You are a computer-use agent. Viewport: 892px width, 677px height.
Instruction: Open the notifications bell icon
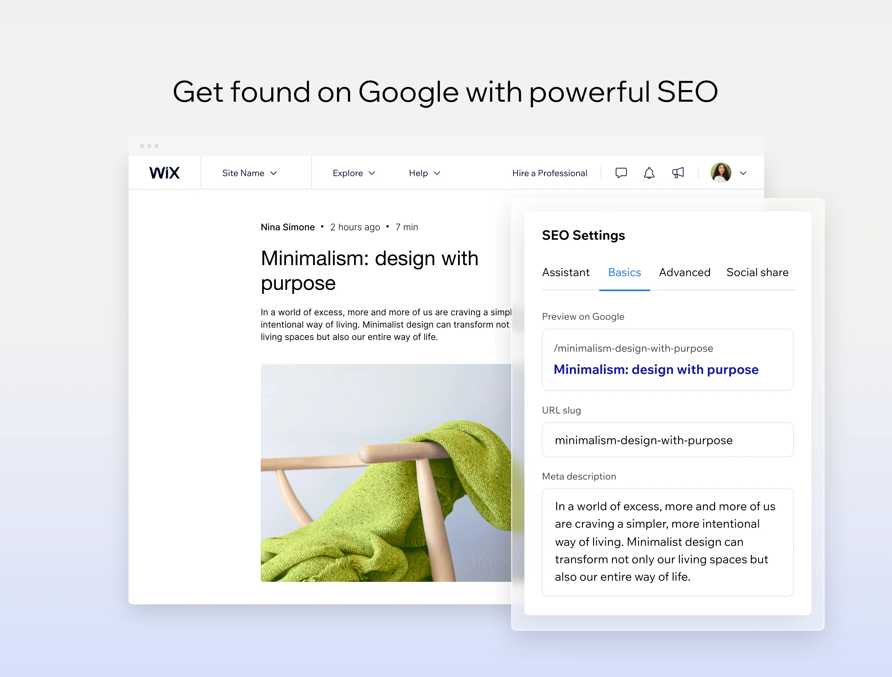pyautogui.click(x=650, y=173)
